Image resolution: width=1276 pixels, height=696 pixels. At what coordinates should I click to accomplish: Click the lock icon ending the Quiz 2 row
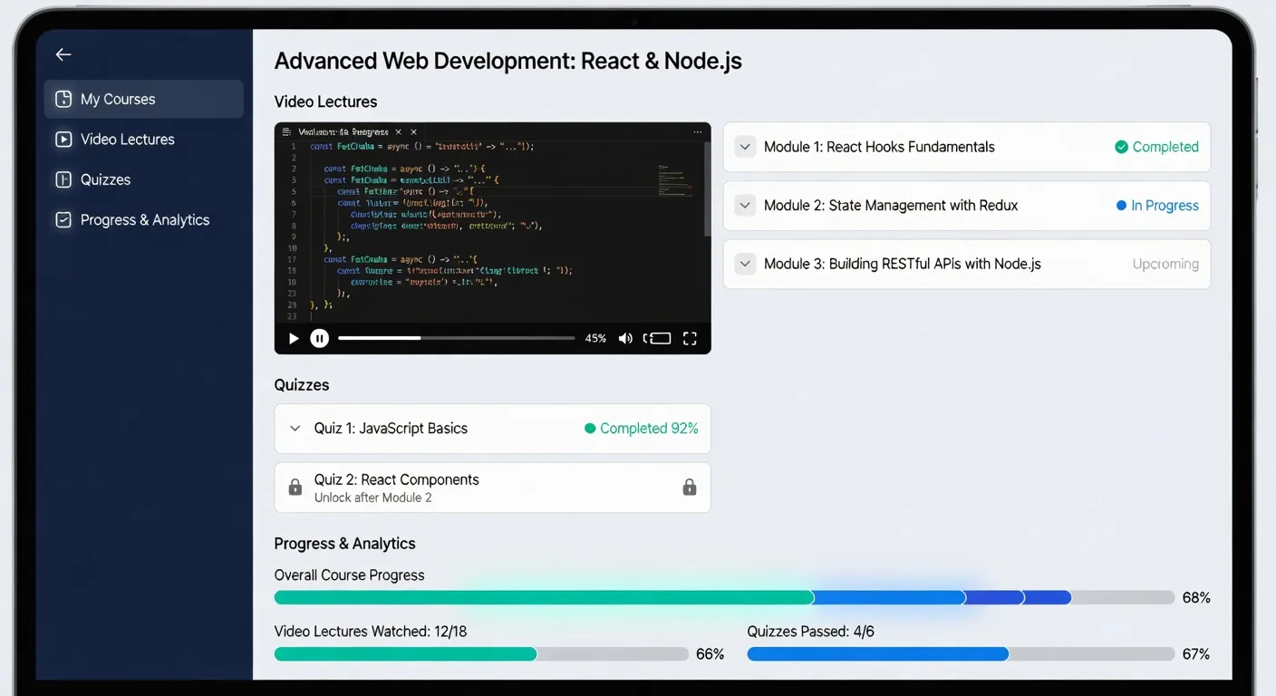(x=690, y=488)
